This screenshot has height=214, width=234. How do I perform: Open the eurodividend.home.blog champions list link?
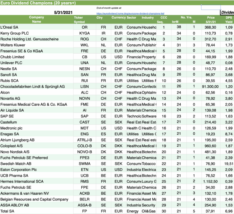[130, 13]
